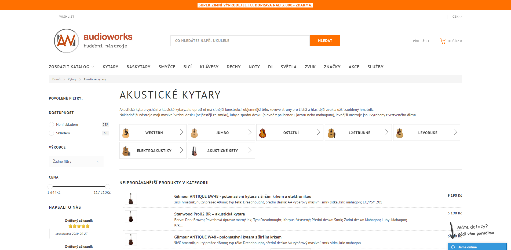Open the Přihlásit login link

coord(421,41)
